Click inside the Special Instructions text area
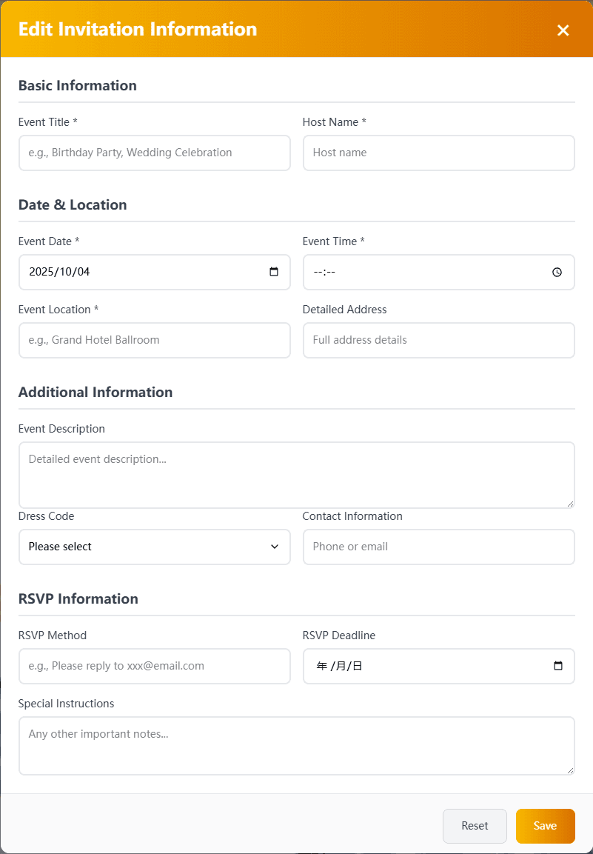The image size is (593, 854). click(x=296, y=745)
